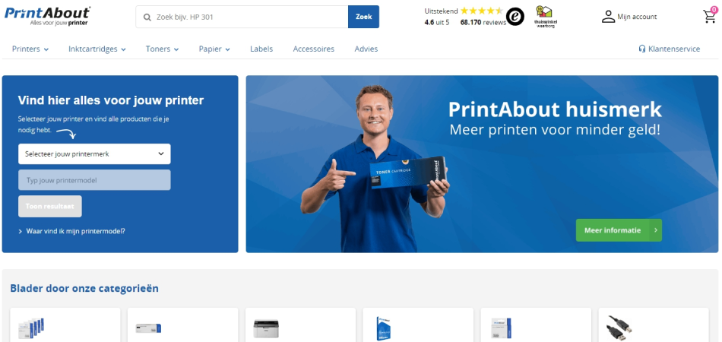Click the 'Blader door onze categorieën' heading
This screenshot has height=342, width=722.
click(x=84, y=289)
